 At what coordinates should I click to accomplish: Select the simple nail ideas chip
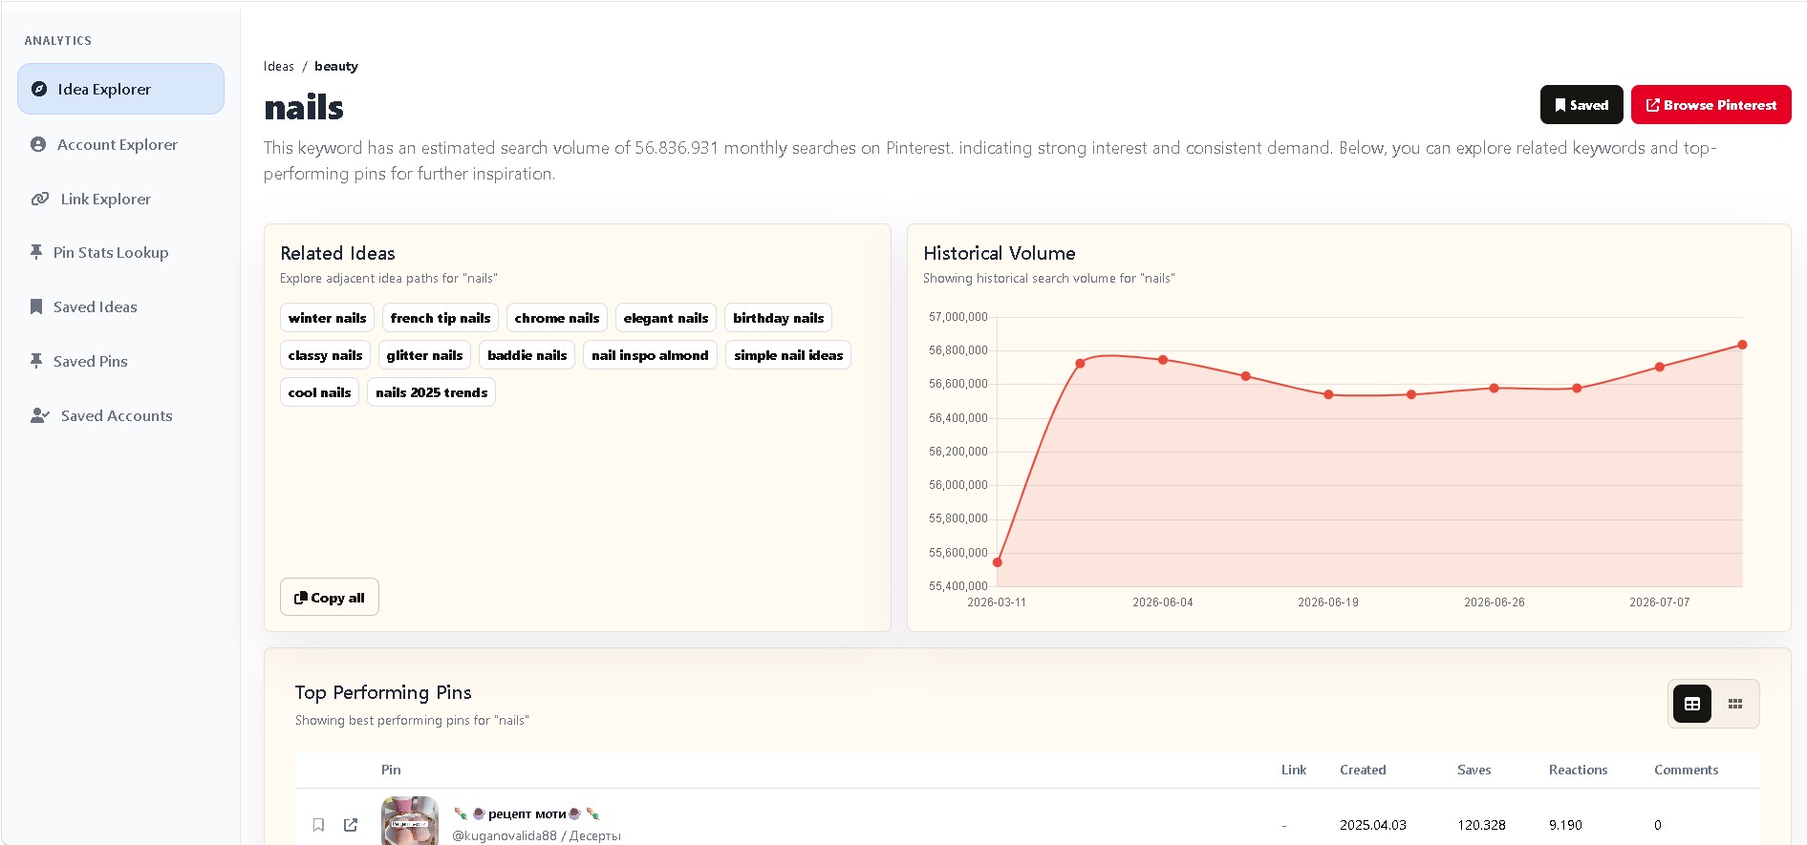[788, 355]
